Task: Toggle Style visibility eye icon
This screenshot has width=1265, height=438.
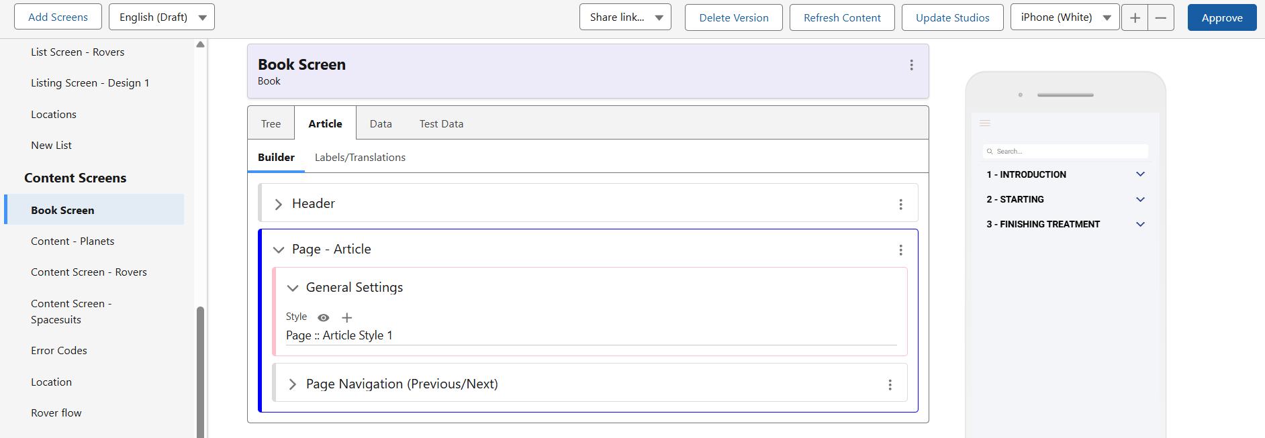Action: [323, 318]
